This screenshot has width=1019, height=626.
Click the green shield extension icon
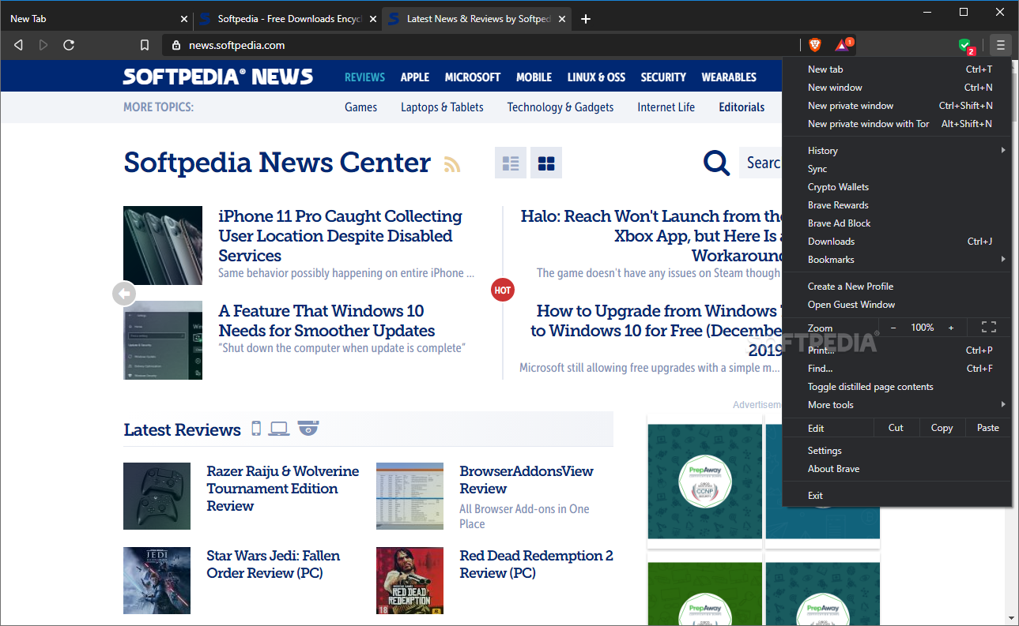965,46
